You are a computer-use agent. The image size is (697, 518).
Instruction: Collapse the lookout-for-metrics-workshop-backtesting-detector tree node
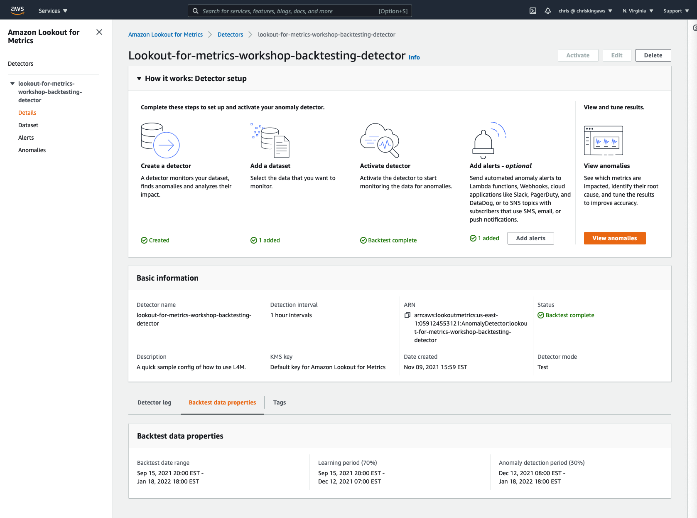pos(12,84)
